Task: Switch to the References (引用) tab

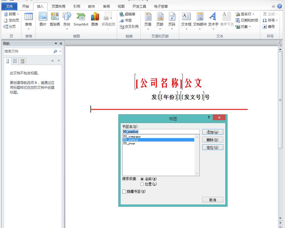Action: (x=77, y=6)
